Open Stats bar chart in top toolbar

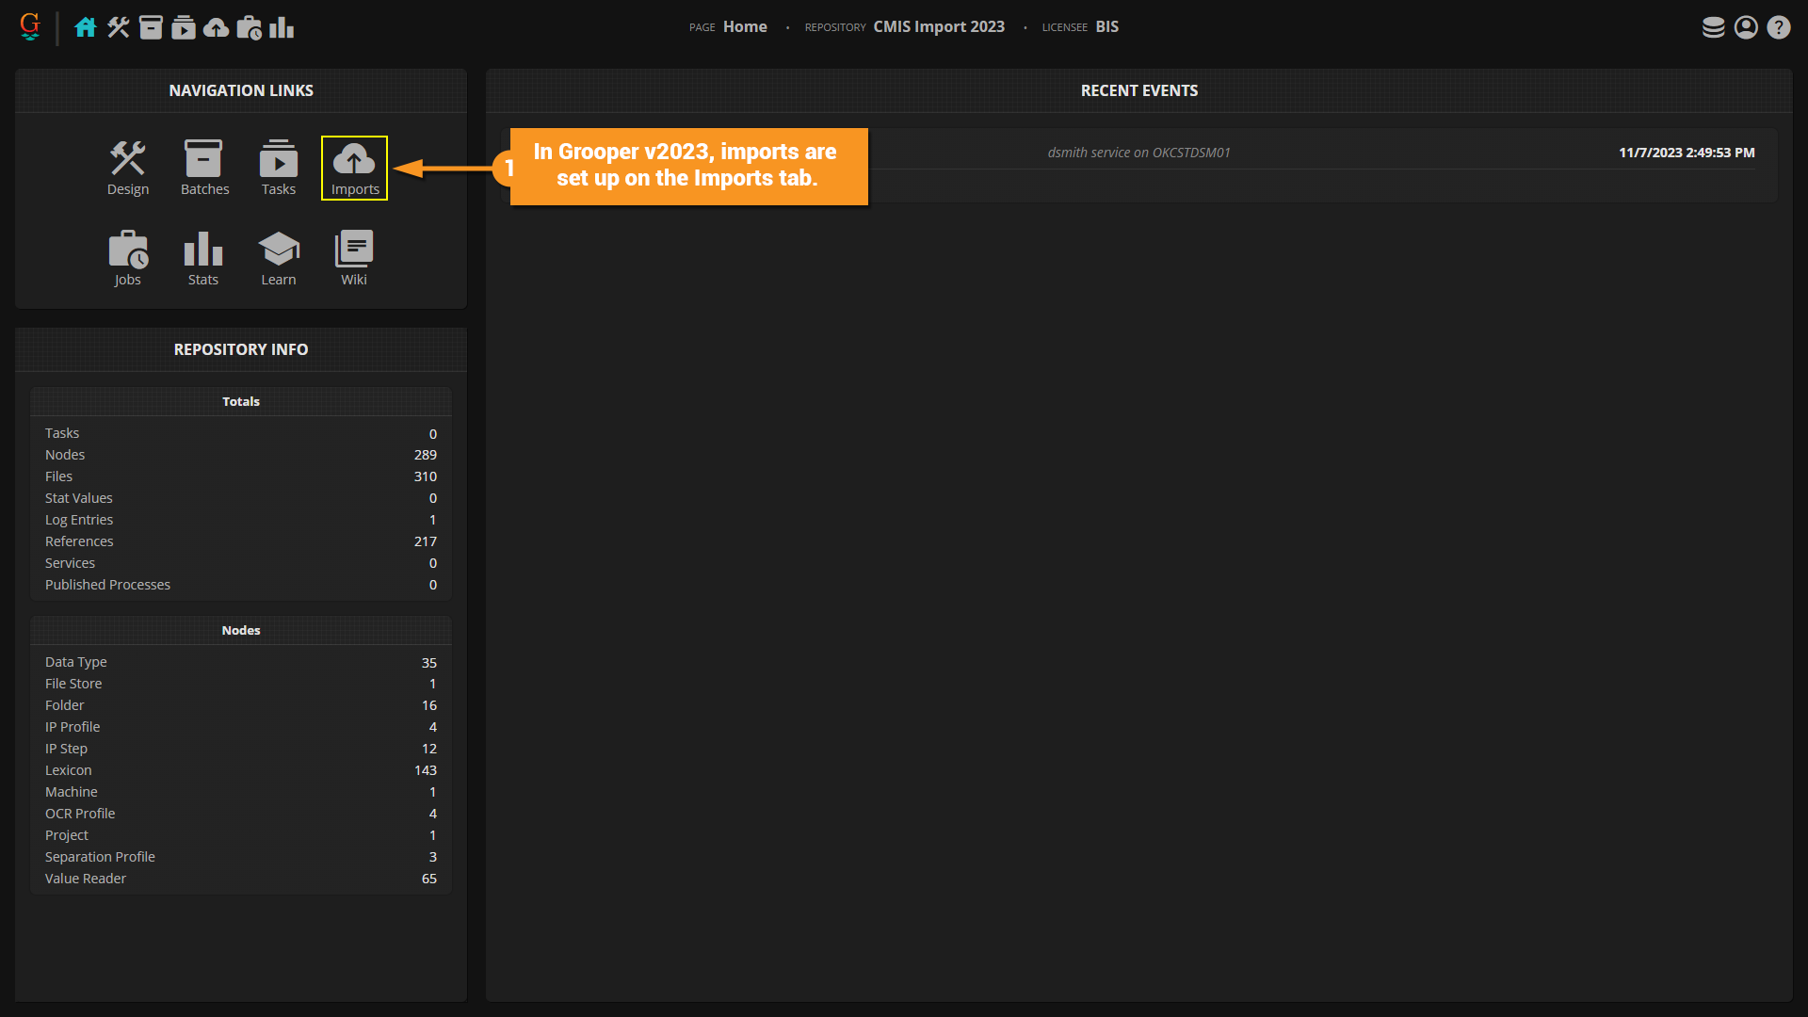click(x=282, y=27)
